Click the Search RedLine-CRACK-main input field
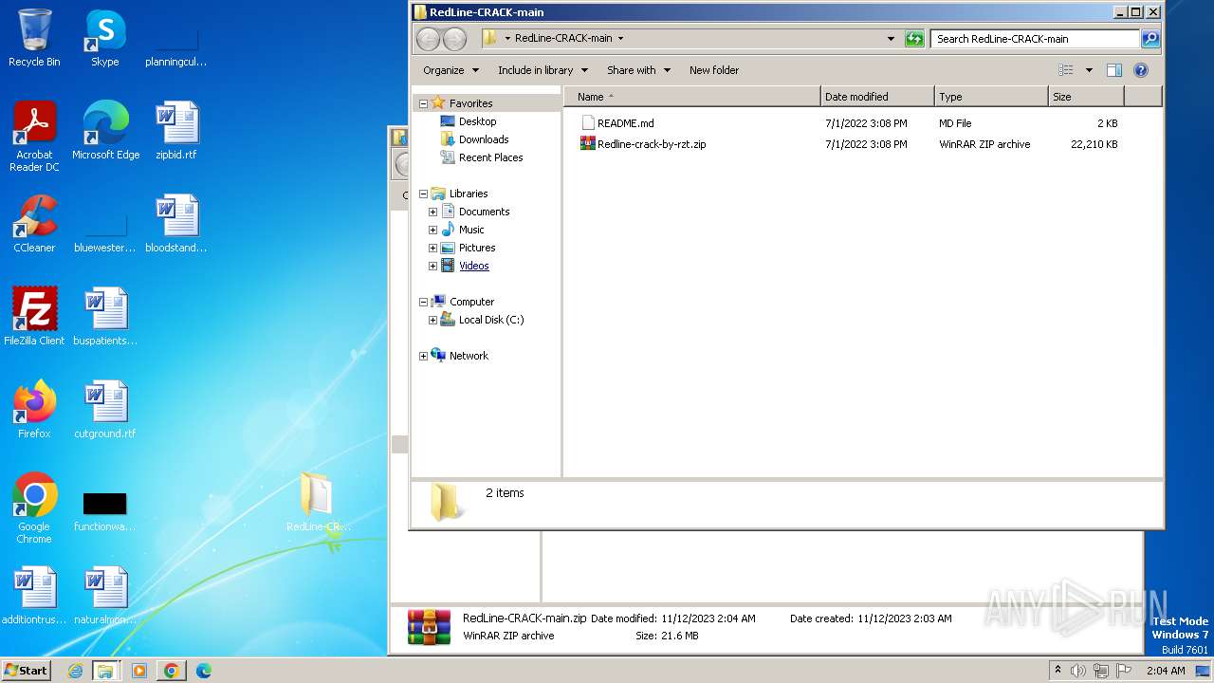The width and height of the screenshot is (1214, 683). click(1035, 39)
